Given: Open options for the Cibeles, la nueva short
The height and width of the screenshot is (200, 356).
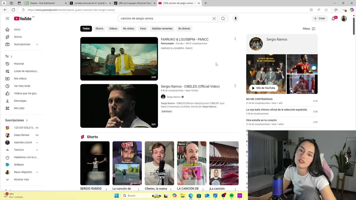Looking at the screenshot, I should click(170, 189).
